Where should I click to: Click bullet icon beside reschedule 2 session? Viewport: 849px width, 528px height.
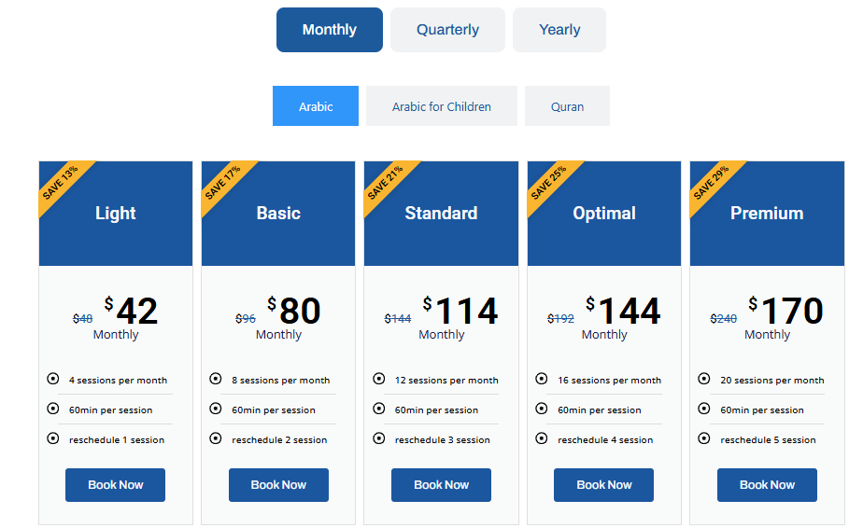pyautogui.click(x=216, y=438)
